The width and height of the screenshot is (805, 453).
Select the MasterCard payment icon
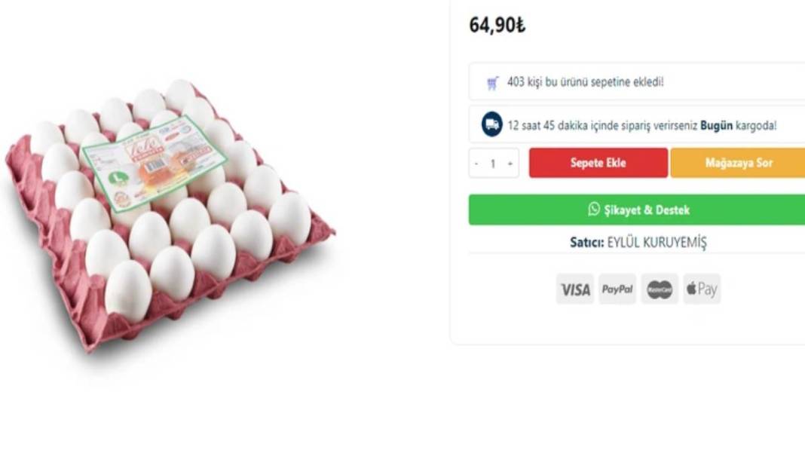click(x=659, y=289)
